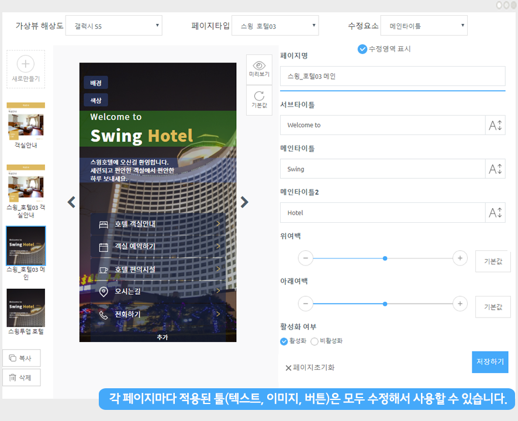Viewport: 518px width, 421px height.
Task: Click the 저장하기 save button
Action: (x=490, y=362)
